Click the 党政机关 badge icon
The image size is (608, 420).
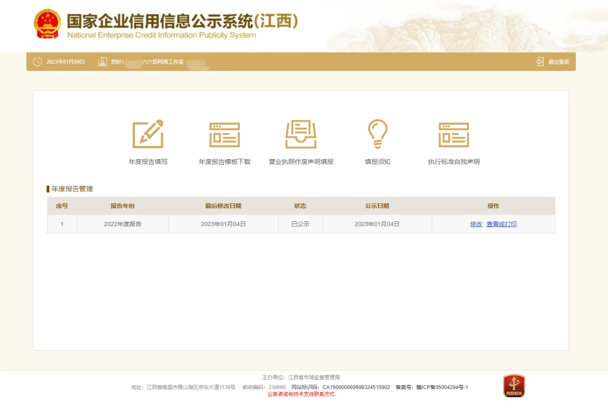[514, 386]
